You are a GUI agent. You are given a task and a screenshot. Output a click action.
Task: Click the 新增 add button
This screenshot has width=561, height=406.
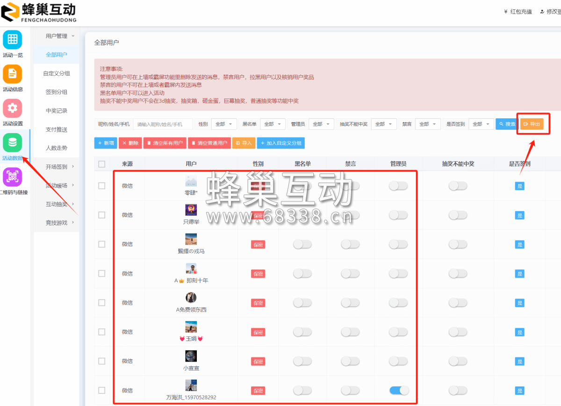[x=106, y=143]
